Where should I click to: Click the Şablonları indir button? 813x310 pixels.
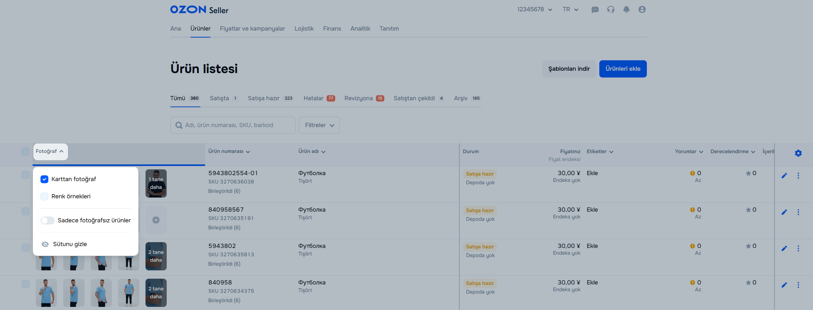[569, 69]
